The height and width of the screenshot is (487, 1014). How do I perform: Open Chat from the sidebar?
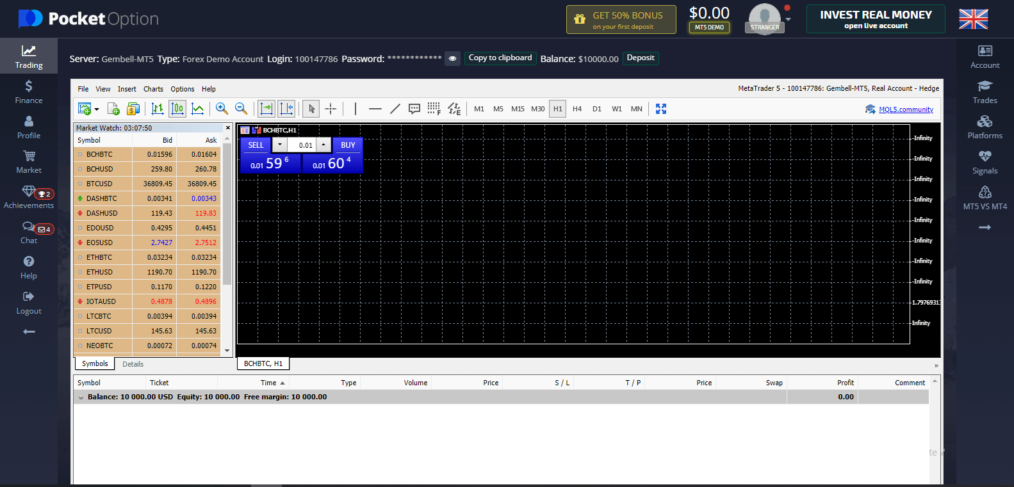click(29, 232)
